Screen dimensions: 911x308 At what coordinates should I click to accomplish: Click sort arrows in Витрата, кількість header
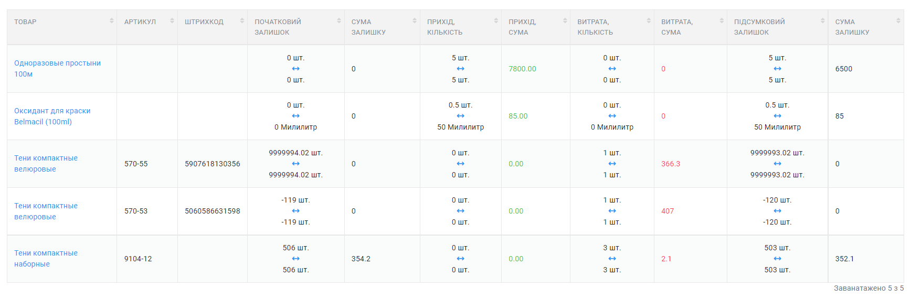click(649, 21)
